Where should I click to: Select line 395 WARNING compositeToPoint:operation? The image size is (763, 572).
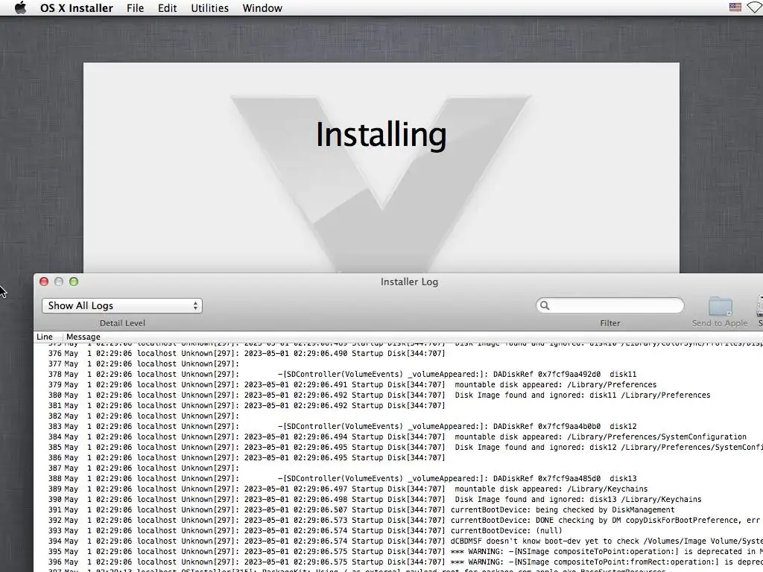coord(399,552)
